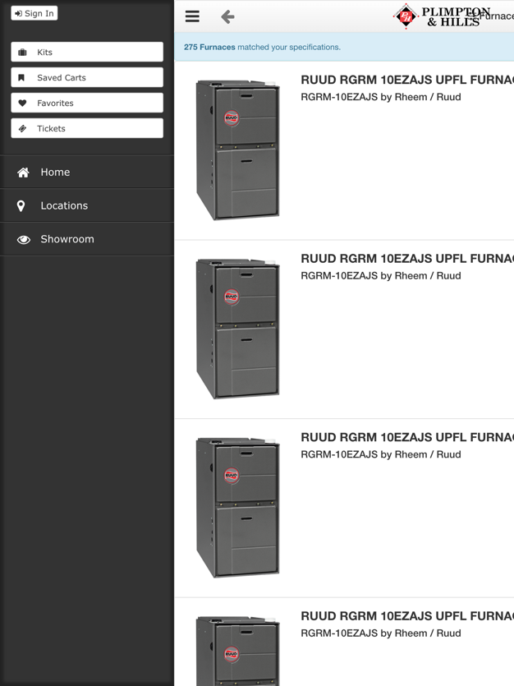Image resolution: width=514 pixels, height=686 pixels.
Task: Click second 'RGRM-10EZAJS by Rheem / Ruud' subtitle
Action: click(381, 276)
